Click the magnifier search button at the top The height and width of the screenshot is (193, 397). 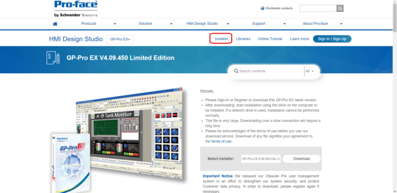(340, 8)
